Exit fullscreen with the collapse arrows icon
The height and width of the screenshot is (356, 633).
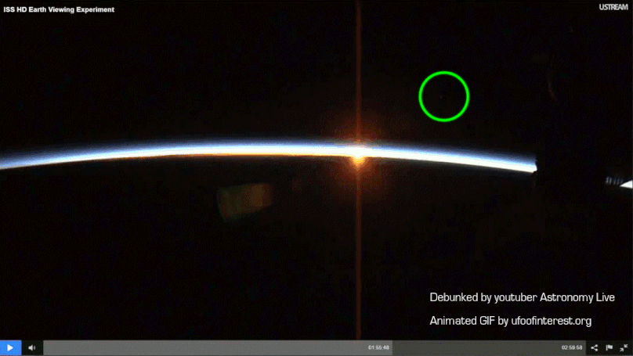pos(624,347)
